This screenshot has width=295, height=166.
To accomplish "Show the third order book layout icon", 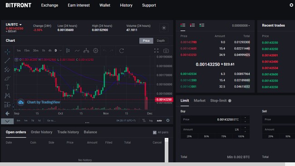I will 202,25.
